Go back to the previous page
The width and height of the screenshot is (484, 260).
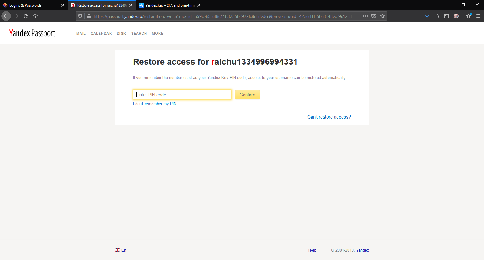(6, 16)
